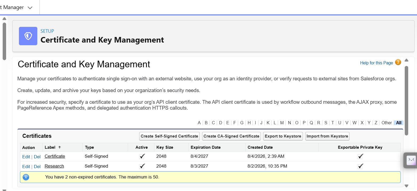Click expiration date 8/3/2027
The height and width of the screenshot is (191, 417).
click(x=199, y=166)
